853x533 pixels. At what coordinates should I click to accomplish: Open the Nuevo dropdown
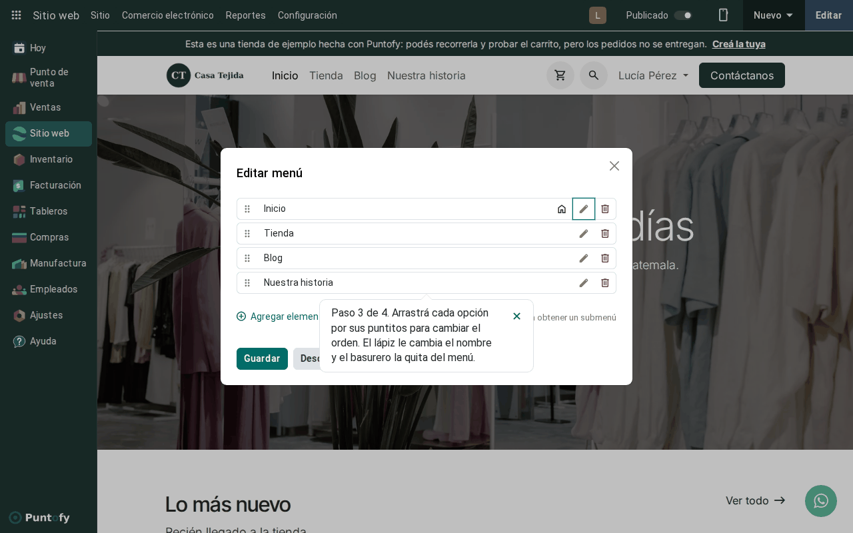[774, 15]
